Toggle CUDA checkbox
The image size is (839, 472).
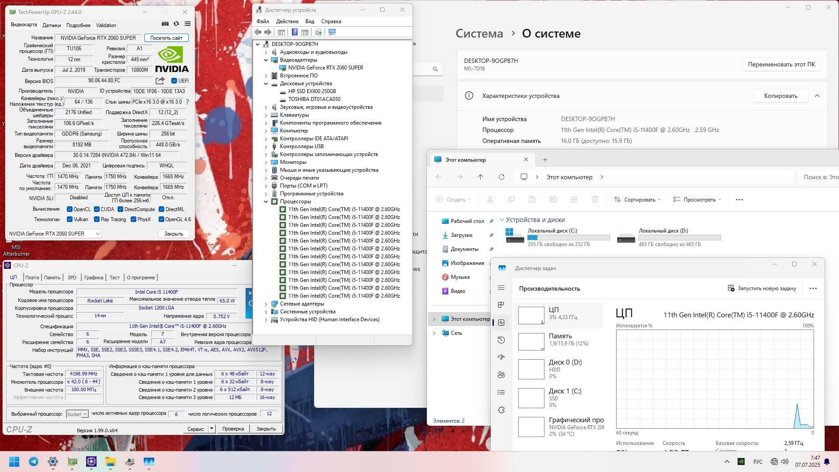tap(97, 209)
